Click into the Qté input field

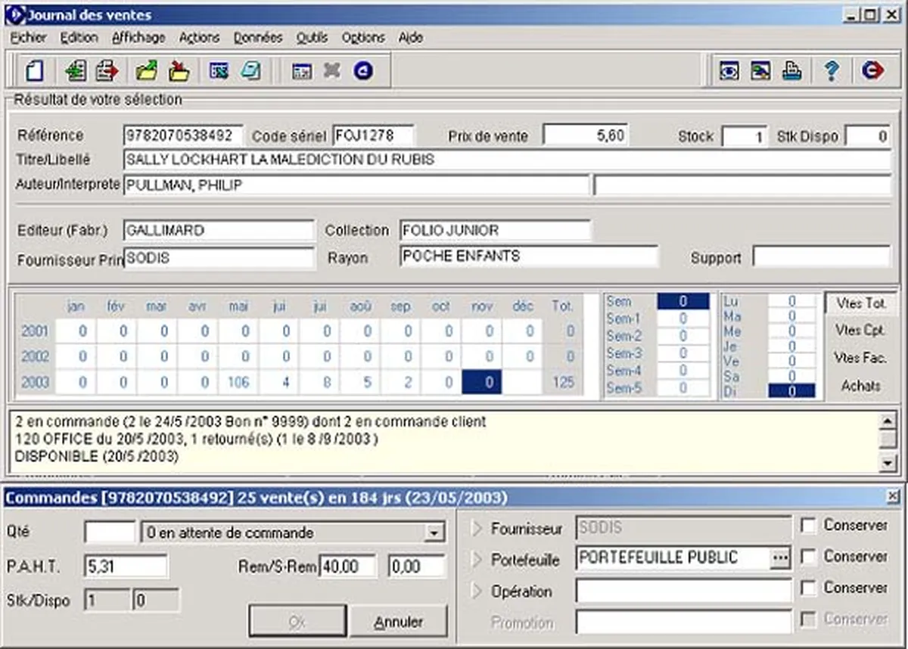coord(110,533)
